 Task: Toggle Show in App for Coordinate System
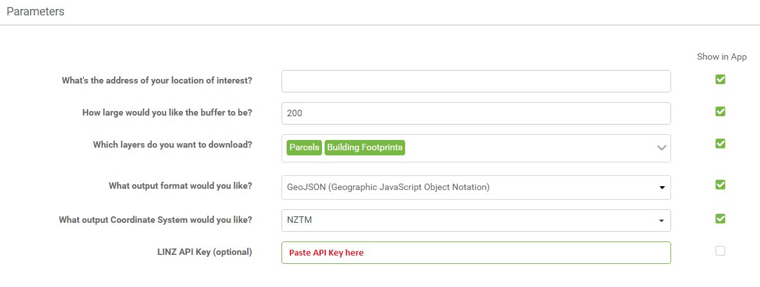click(x=720, y=218)
